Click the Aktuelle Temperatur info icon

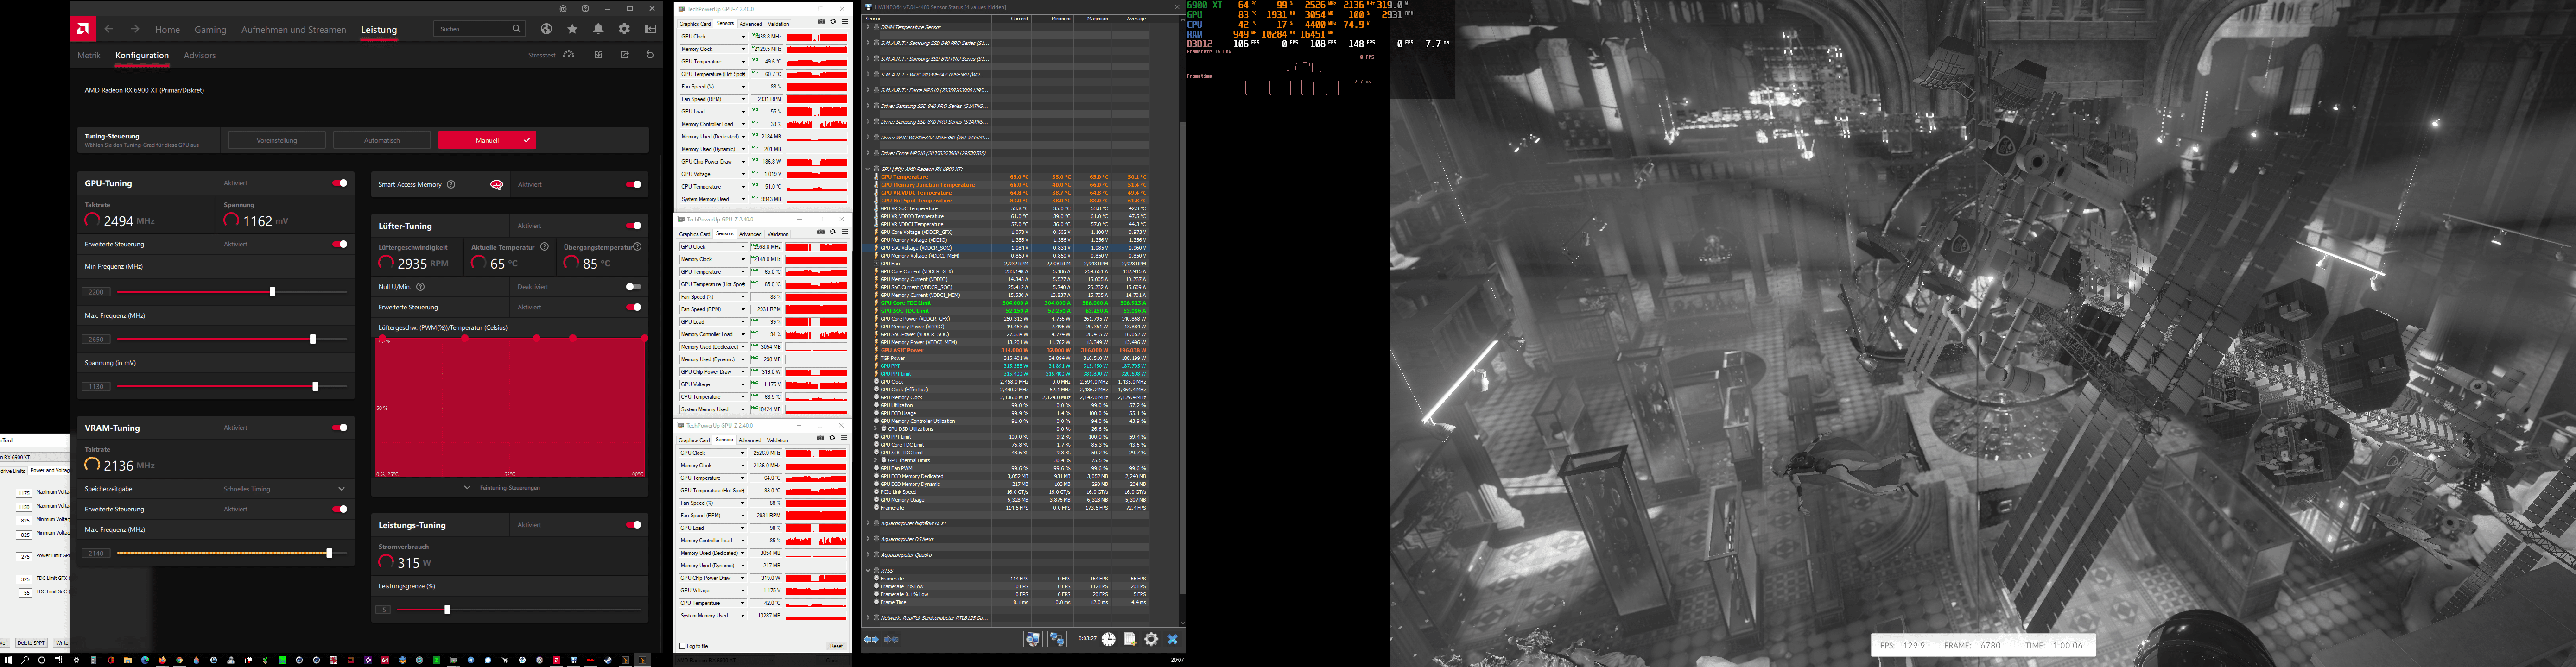point(544,247)
